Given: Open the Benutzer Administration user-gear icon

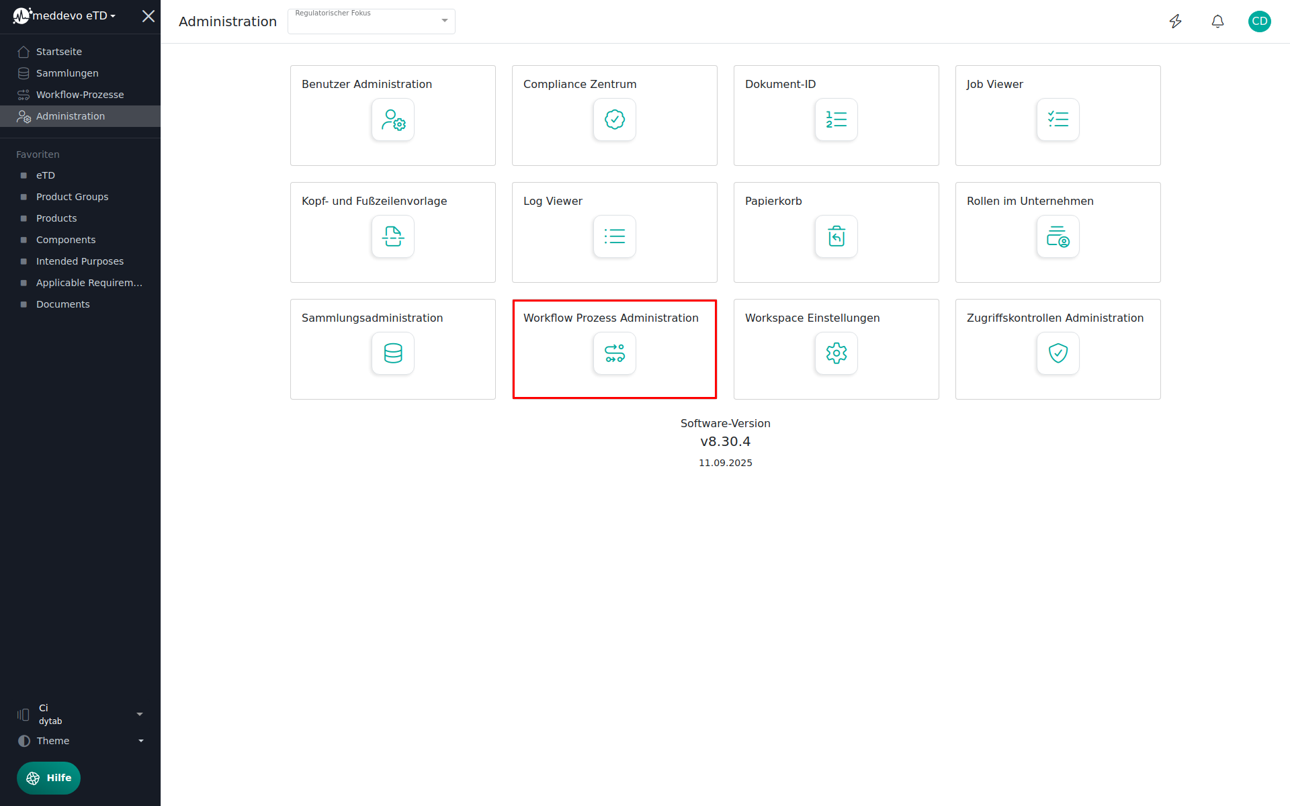Looking at the screenshot, I should click(393, 120).
